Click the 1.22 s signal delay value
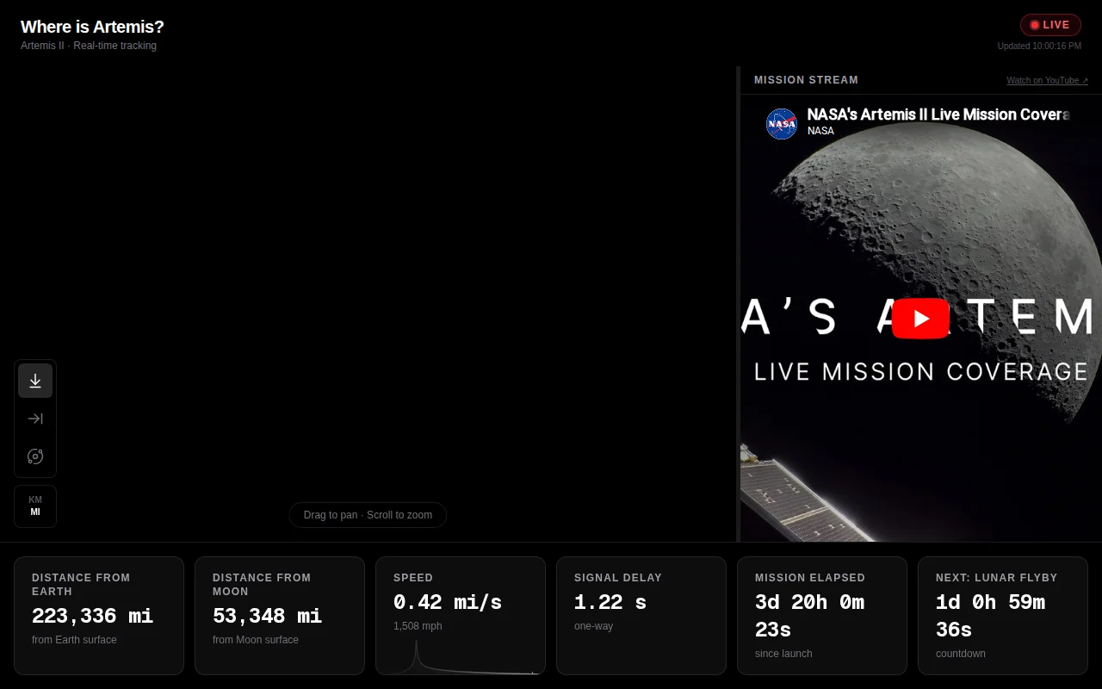1102x689 pixels. [x=610, y=602]
